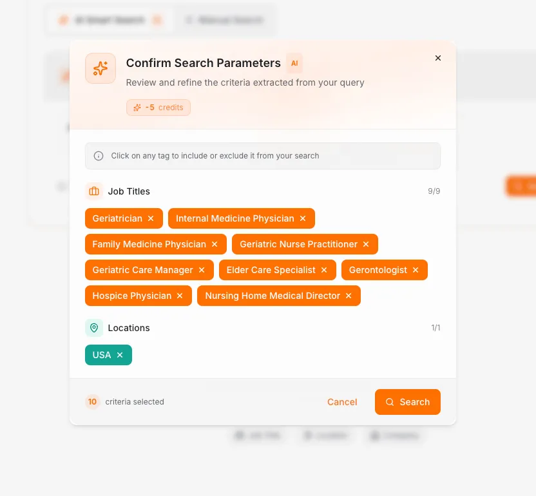Click the map pin icon beside Locations
536x496 pixels.
(94, 328)
